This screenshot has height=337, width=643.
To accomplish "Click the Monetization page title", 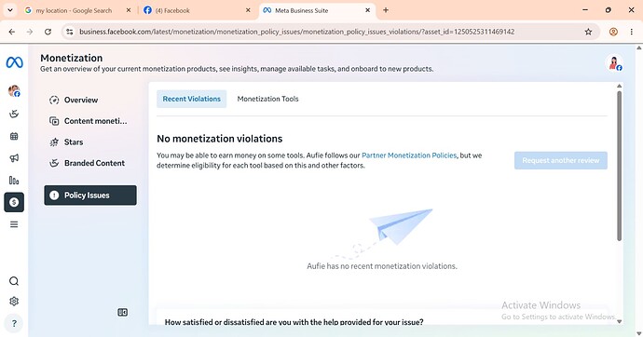I will [x=72, y=58].
